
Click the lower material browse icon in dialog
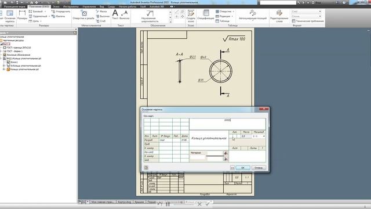225,158
